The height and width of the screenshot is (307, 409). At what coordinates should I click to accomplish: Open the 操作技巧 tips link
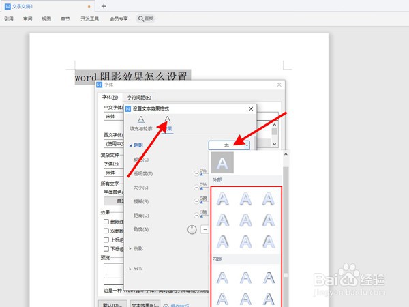180,305
